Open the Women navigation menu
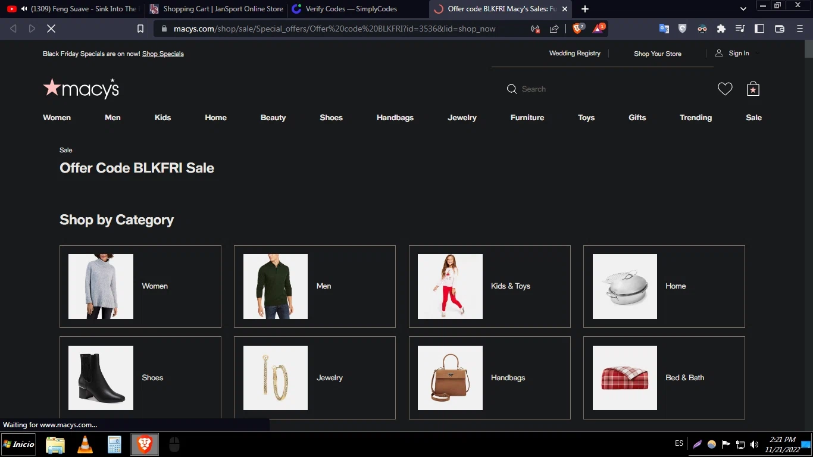The width and height of the screenshot is (813, 457). coord(57,118)
